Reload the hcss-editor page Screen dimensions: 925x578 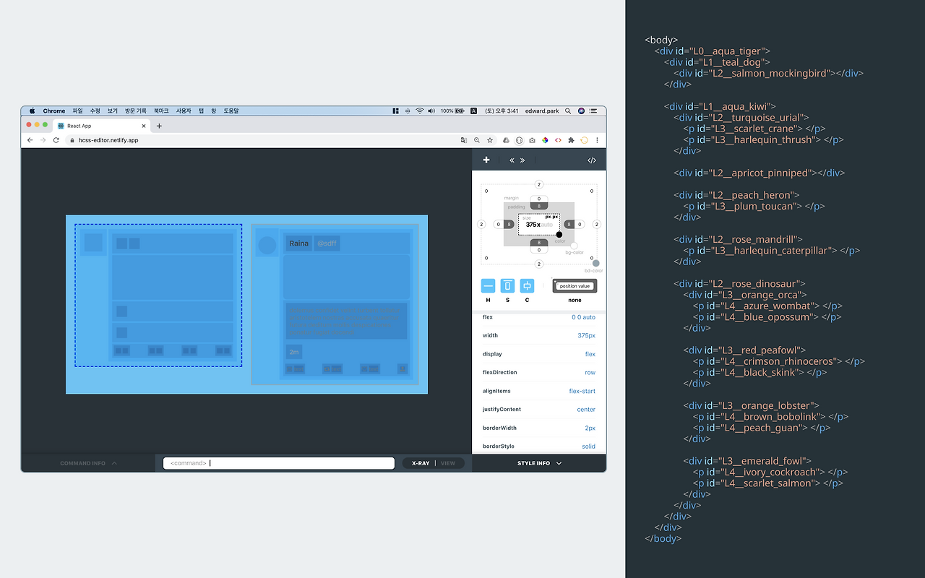tap(56, 140)
